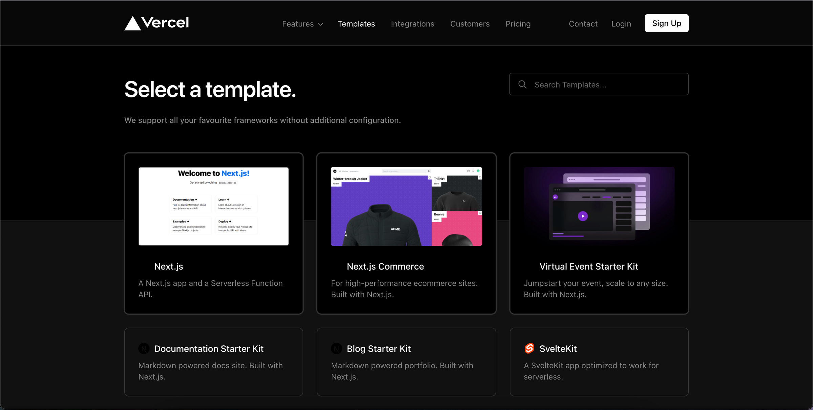
Task: Favorite the Winter-breaker Jacket with its heart toggle
Action: [430, 178]
